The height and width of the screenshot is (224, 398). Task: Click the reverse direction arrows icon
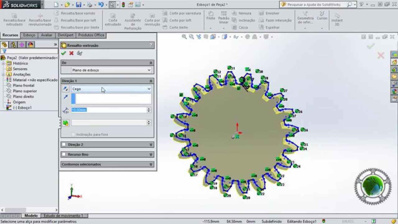click(66, 89)
